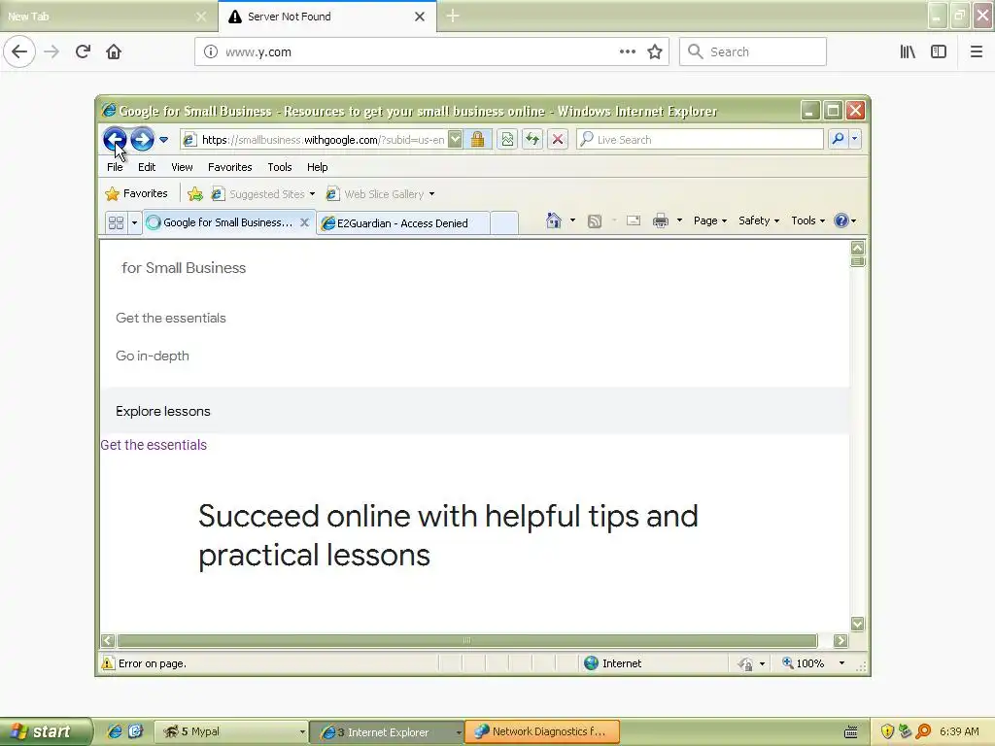This screenshot has width=995, height=746.
Task: Open the Edit menu in IE
Action: pos(147,167)
